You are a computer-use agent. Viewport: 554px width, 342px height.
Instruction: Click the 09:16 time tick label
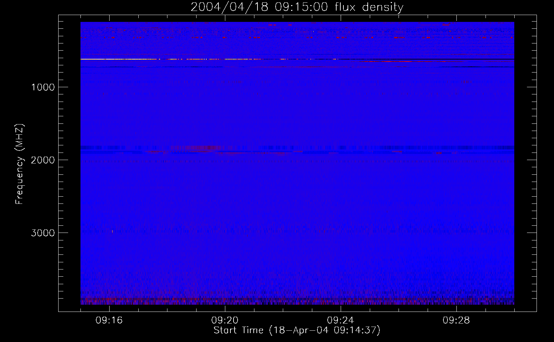coord(109,320)
